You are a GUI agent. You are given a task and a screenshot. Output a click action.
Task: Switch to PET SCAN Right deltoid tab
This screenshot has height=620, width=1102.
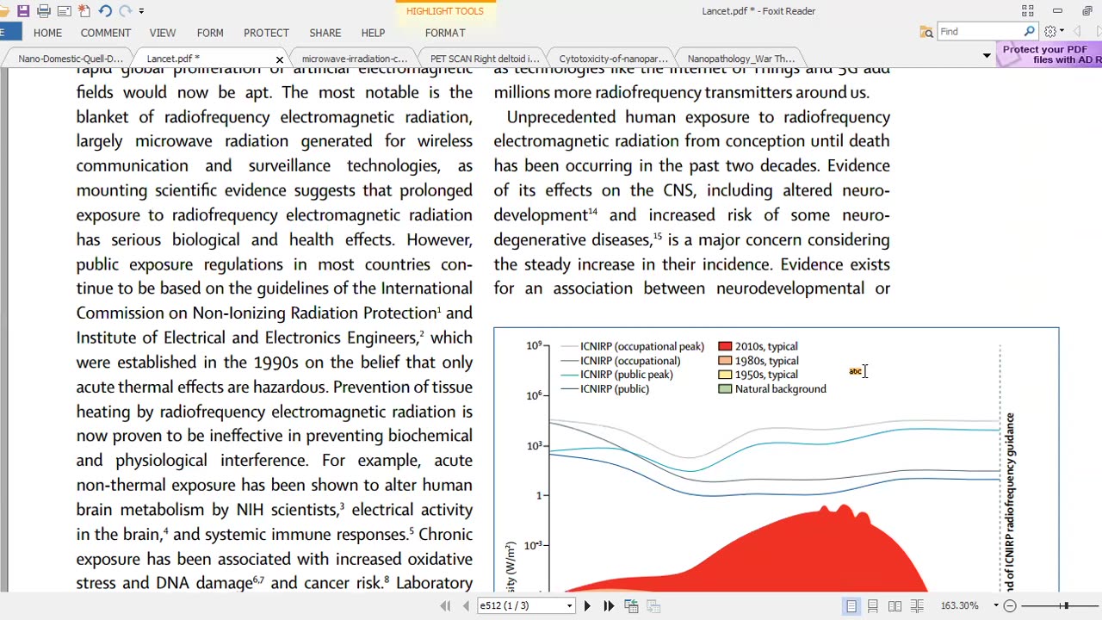(x=485, y=59)
